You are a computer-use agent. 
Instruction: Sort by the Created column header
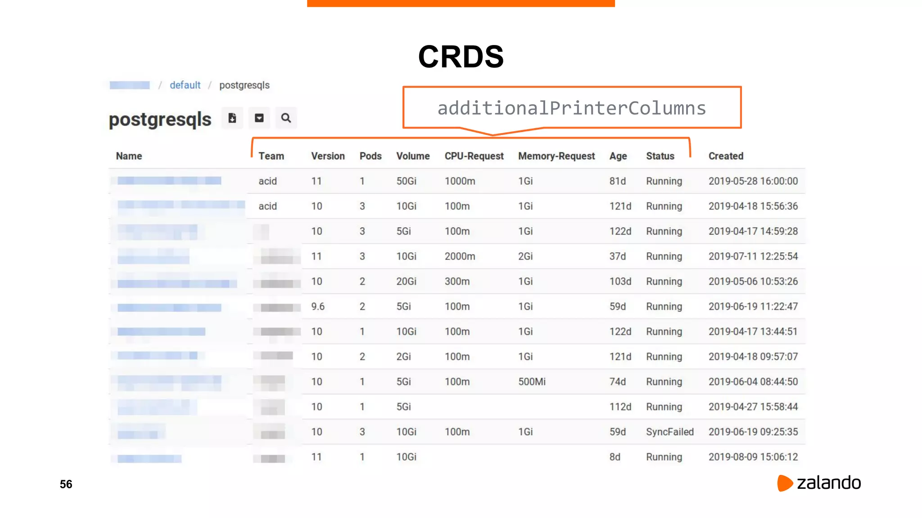726,156
